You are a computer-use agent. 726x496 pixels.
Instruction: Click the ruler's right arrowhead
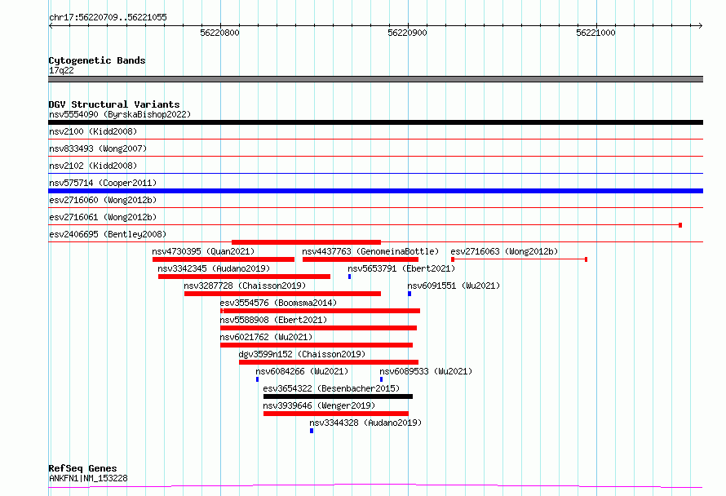[x=701, y=25]
